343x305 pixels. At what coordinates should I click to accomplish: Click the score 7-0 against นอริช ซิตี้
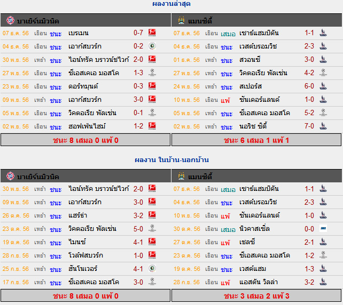[x=309, y=126]
